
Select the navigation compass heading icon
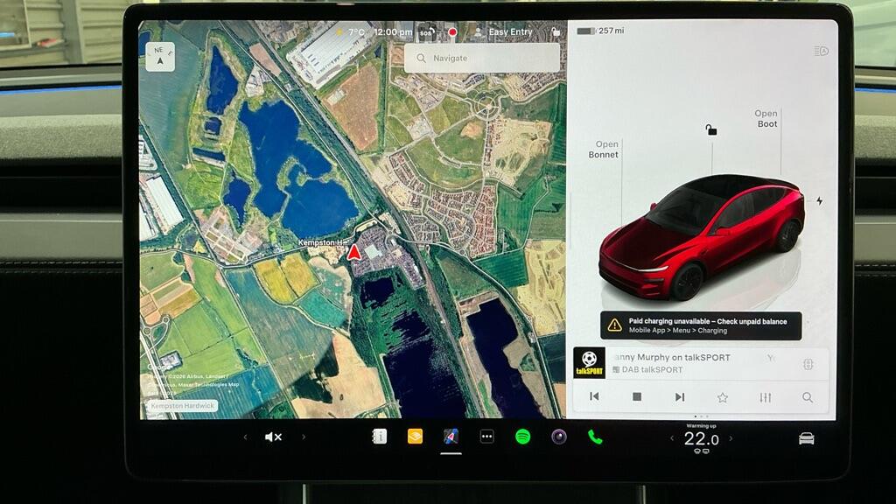[x=160, y=55]
